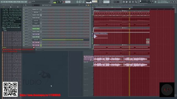Click the playlist horizontal scrollbar

point(114,7)
